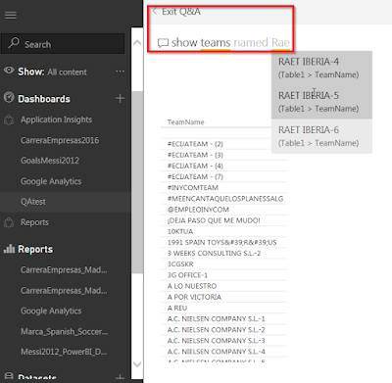Open the GoalsMessi2012 dashboard
Image resolution: width=392 pixels, height=383 pixels.
point(50,161)
